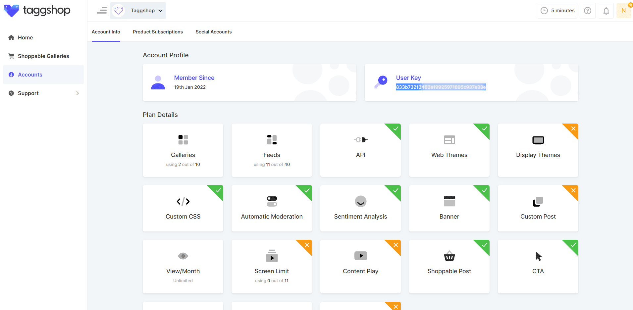Click the View/Month eye icon
This screenshot has width=633, height=310.
[x=183, y=256]
